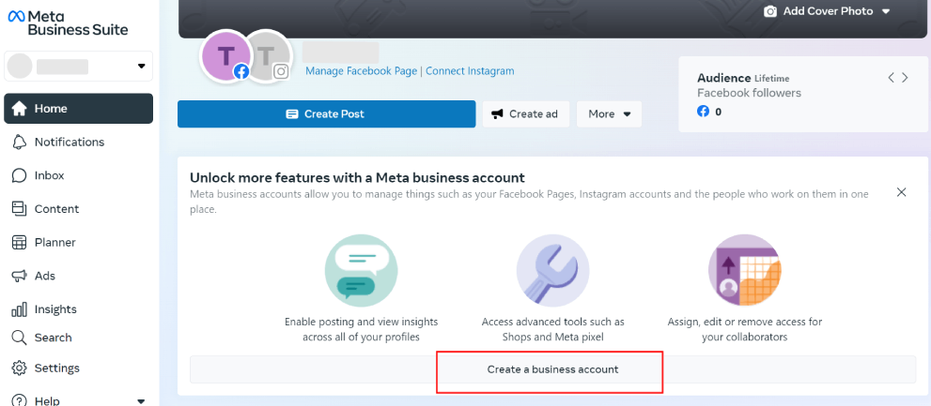Expand the Help menu arrow
This screenshot has height=406, width=931.
click(x=141, y=401)
